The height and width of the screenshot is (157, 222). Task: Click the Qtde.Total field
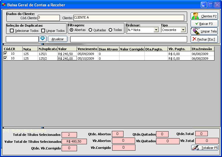[201, 134]
